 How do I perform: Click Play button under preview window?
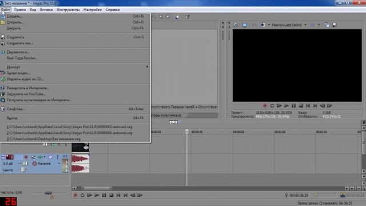287,106
